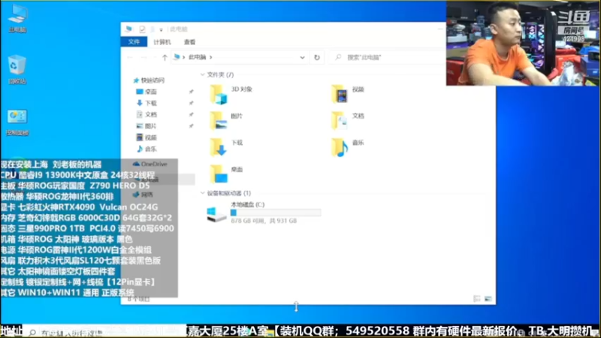Open the Recycle Bin (回收站) desktop icon

[x=17, y=69]
